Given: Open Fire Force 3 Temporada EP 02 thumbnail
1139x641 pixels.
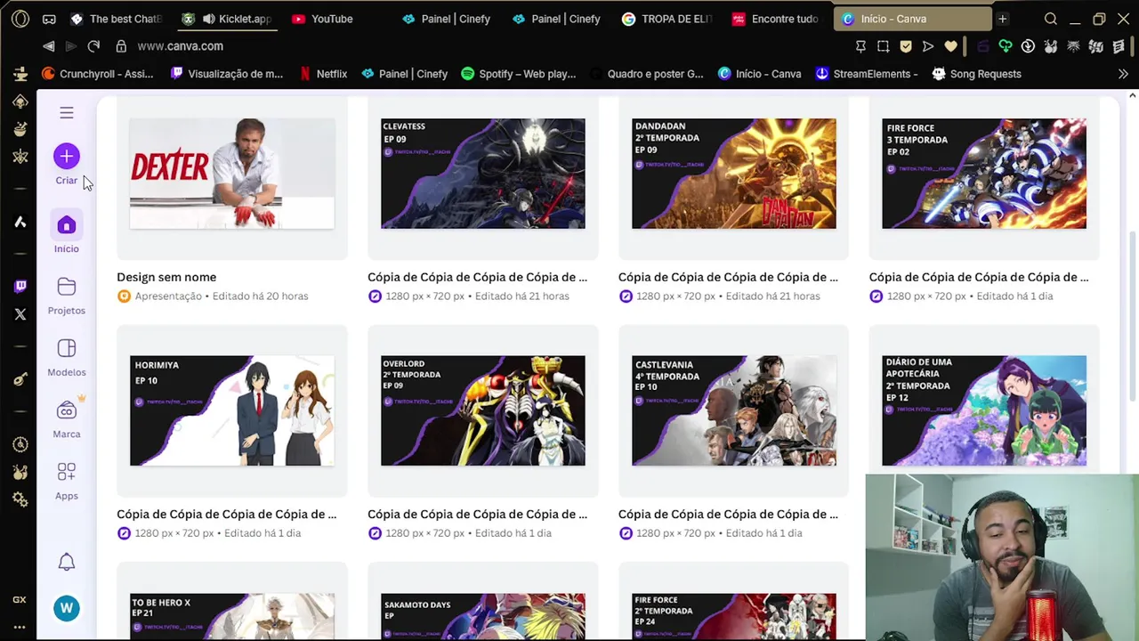Looking at the screenshot, I should 984,174.
